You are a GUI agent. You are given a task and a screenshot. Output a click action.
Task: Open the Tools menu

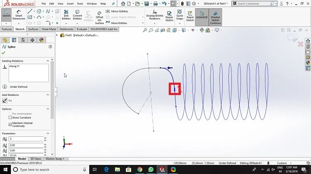80,4
